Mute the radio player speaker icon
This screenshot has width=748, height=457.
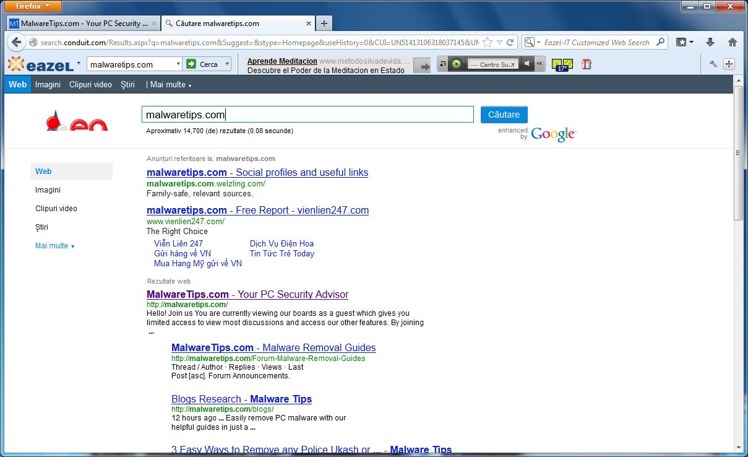click(527, 64)
